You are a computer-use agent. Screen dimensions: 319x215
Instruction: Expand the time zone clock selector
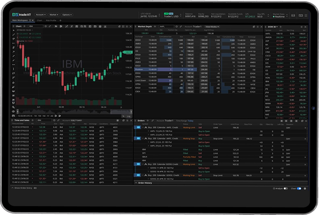[x=159, y=15]
